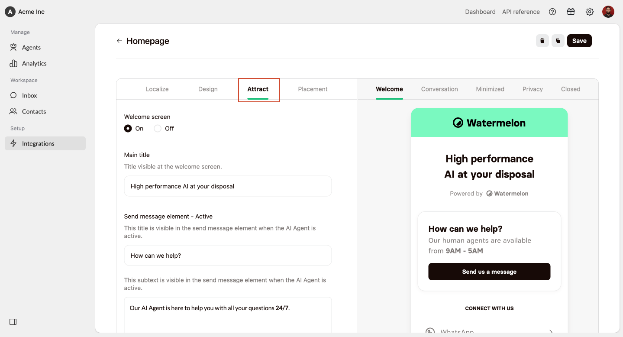Delete widget with the trash icon
The image size is (623, 337).
[542, 41]
